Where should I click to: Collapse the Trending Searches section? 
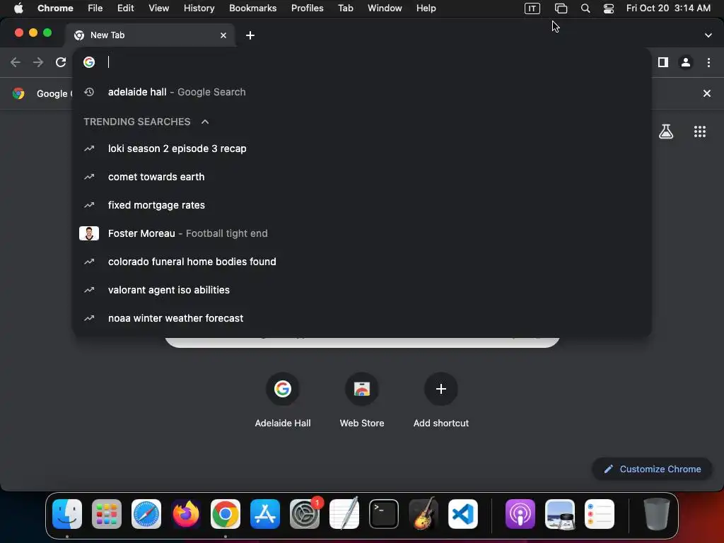(205, 122)
